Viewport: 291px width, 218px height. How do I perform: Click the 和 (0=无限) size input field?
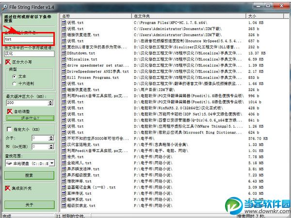[40, 147]
